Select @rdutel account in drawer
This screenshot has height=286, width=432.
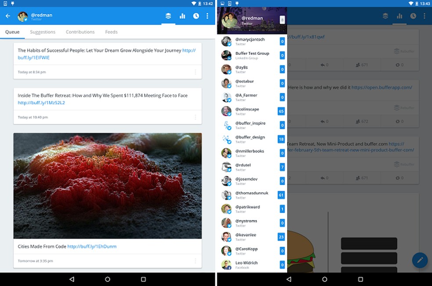(252, 167)
